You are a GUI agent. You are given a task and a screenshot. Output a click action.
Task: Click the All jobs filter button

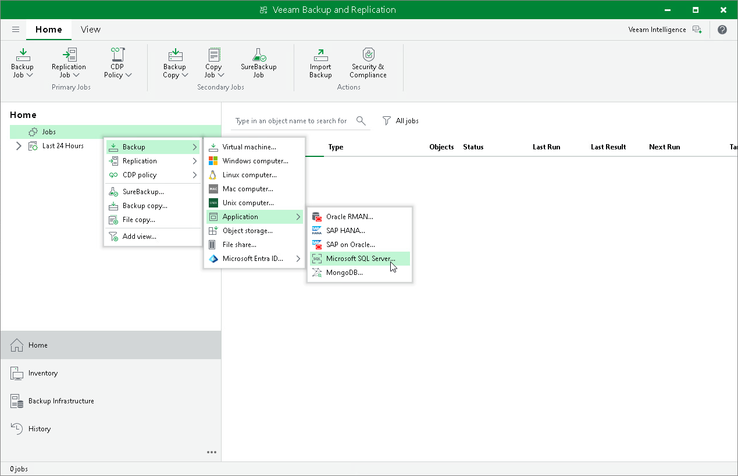401,121
